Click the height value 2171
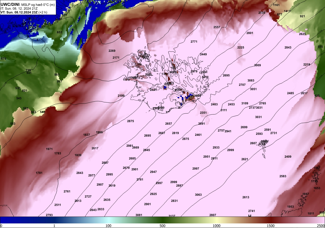Viewport: 325px width, 228px height. pos(116,58)
